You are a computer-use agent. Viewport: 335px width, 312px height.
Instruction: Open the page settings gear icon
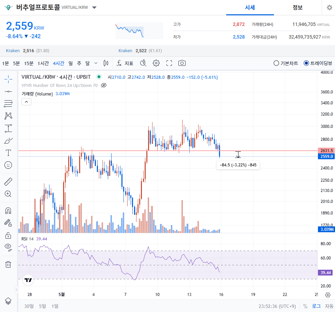click(x=330, y=8)
